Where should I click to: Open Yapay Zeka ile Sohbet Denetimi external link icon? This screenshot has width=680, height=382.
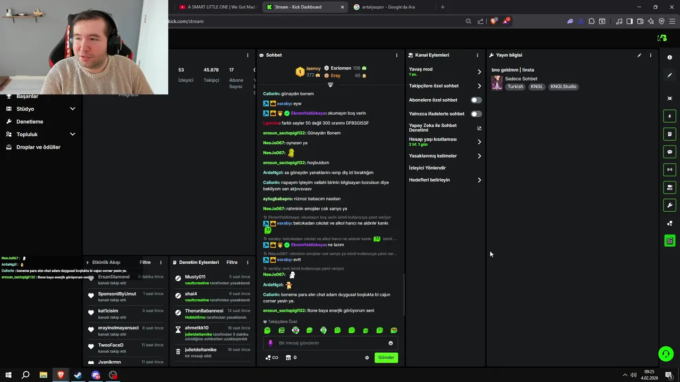479,128
